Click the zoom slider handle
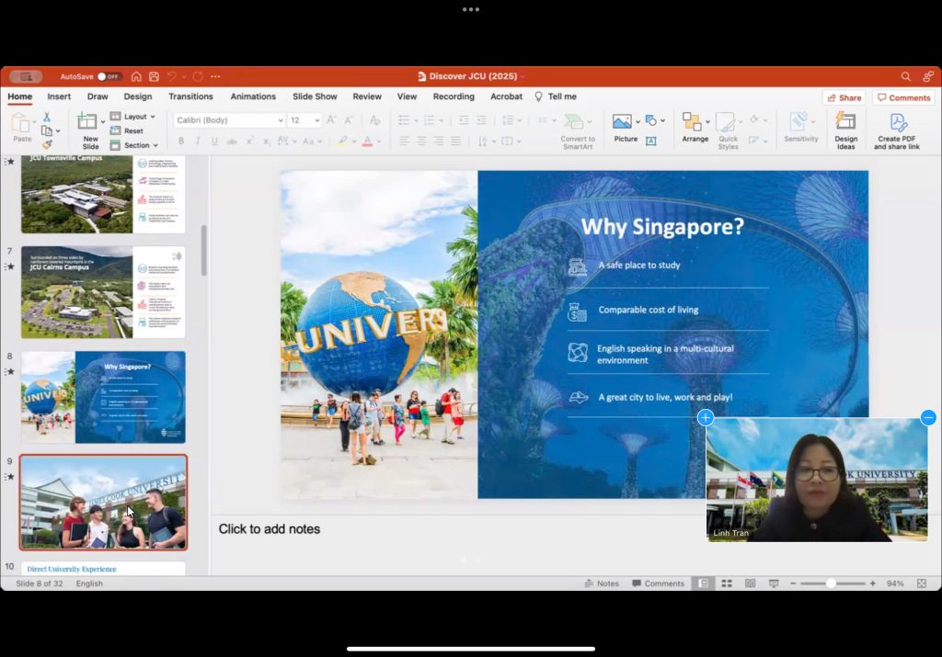This screenshot has width=942, height=657. 831,583
